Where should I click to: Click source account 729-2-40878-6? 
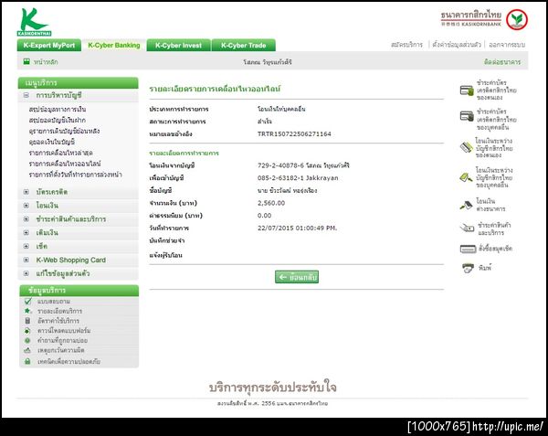tap(280, 165)
